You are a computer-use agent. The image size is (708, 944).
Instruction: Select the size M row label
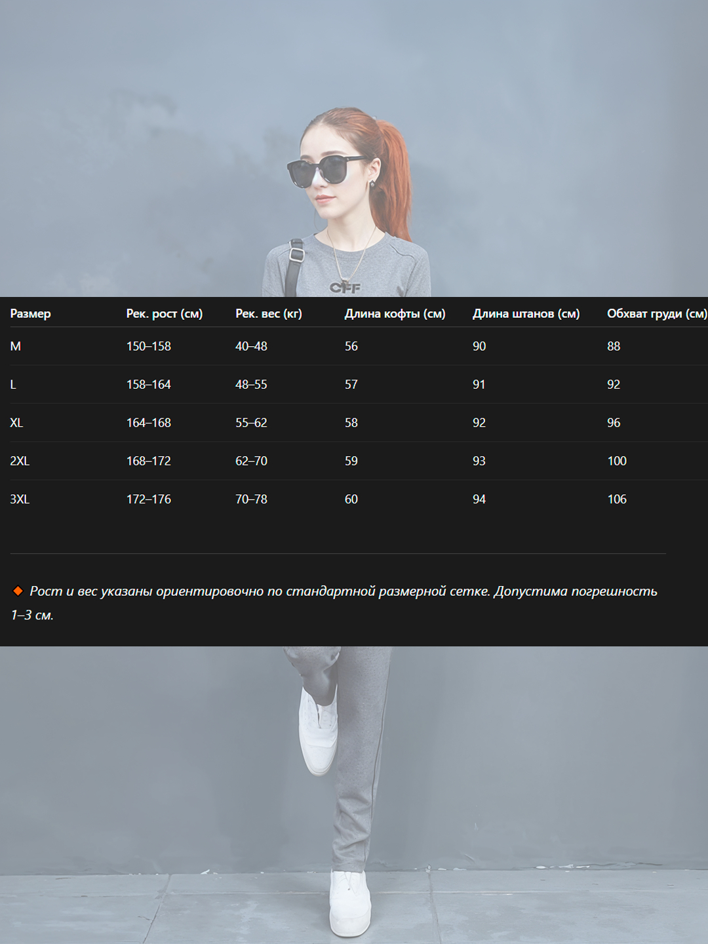pyautogui.click(x=16, y=346)
